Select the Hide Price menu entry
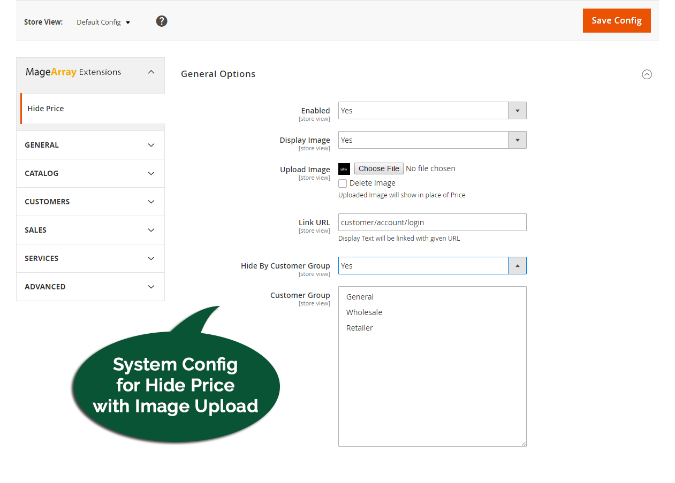675x483 pixels. coord(45,109)
